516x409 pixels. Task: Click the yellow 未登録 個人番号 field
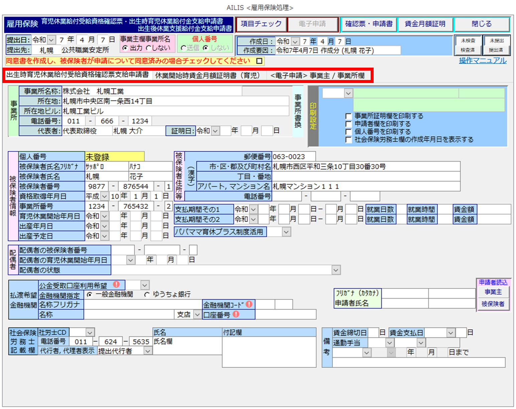(x=115, y=157)
